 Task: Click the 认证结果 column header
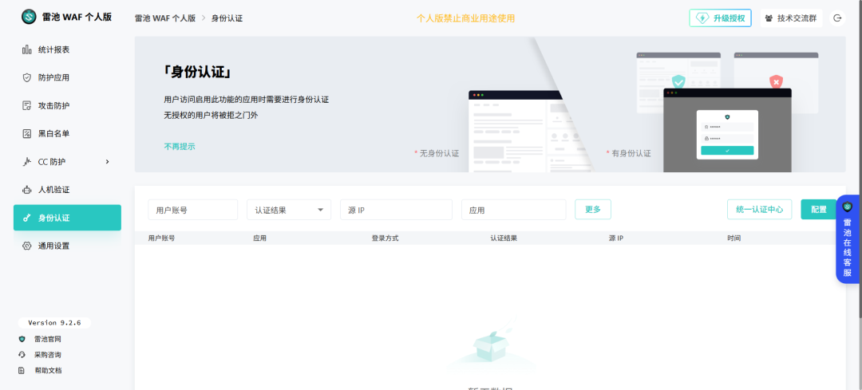click(504, 238)
